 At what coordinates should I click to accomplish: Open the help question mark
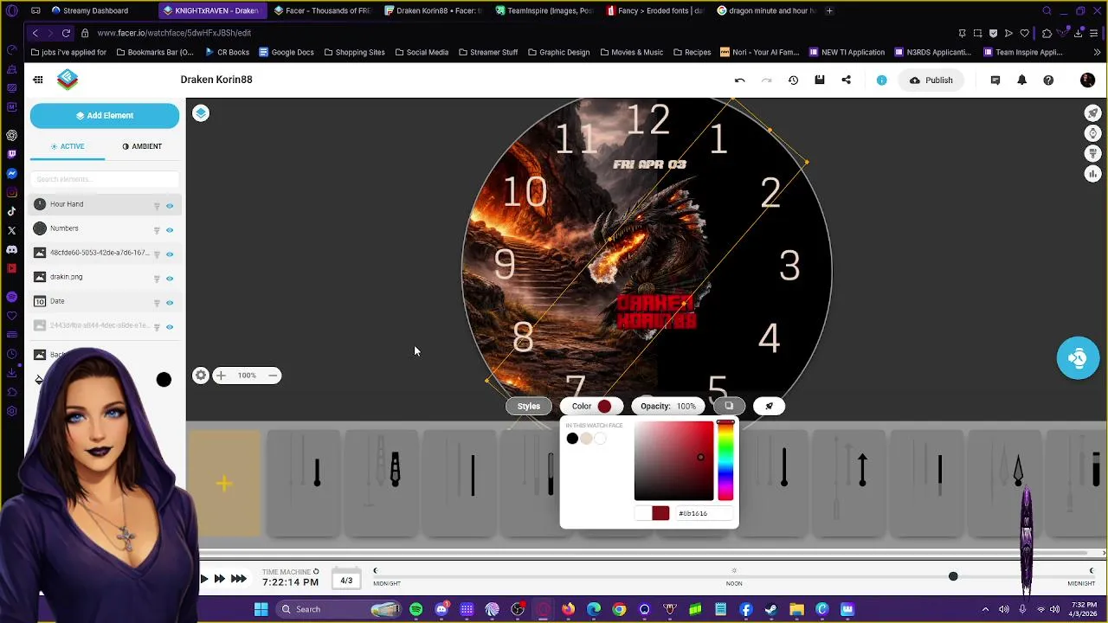[1048, 80]
